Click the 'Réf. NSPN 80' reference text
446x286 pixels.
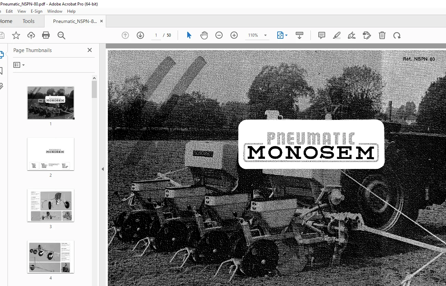coord(419,59)
